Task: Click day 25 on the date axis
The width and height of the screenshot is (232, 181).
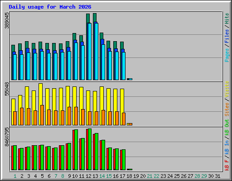Action: (177, 176)
